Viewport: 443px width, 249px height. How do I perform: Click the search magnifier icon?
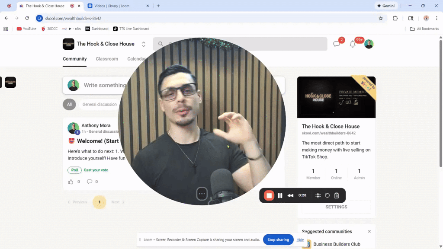[x=161, y=44]
